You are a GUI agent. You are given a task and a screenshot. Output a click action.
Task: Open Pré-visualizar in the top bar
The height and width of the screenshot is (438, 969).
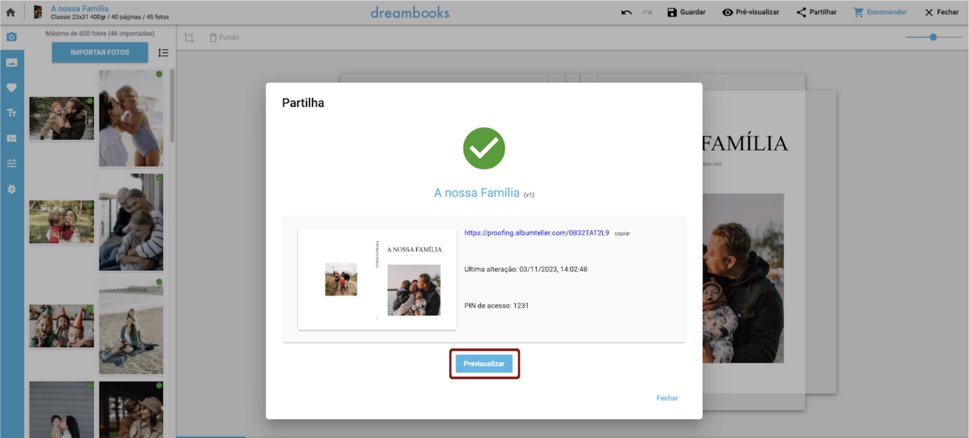[x=750, y=12]
